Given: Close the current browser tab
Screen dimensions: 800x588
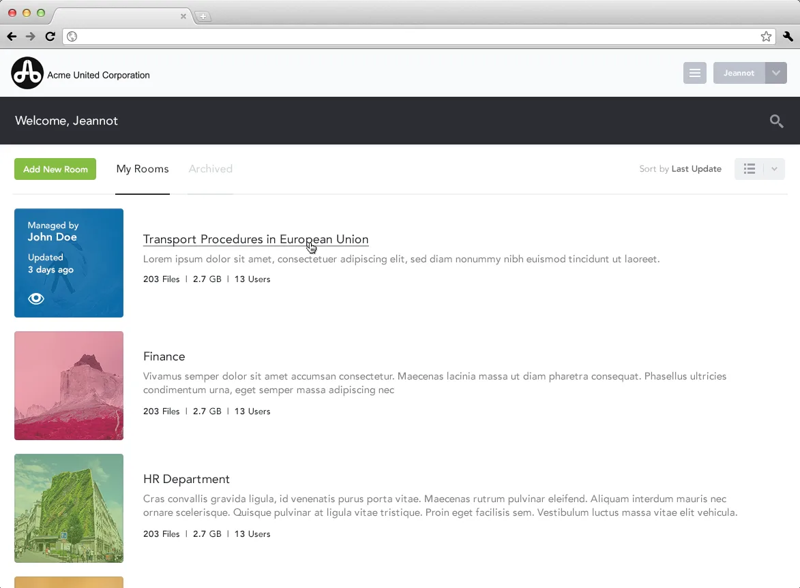Looking at the screenshot, I should click(x=183, y=16).
